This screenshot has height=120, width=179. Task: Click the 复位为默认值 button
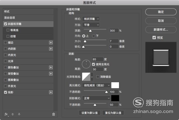tap(113, 113)
